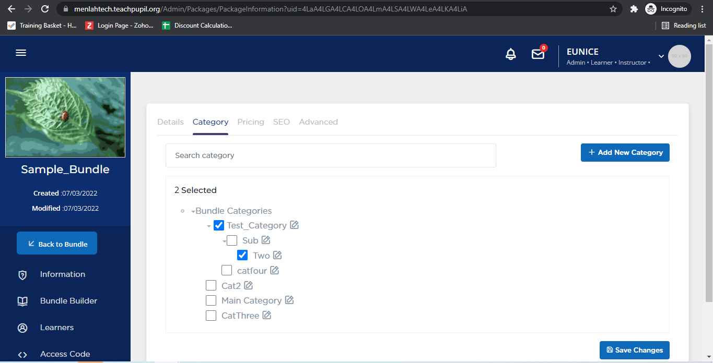The image size is (713, 363).
Task: Click the Add New Category button
Action: (x=625, y=153)
